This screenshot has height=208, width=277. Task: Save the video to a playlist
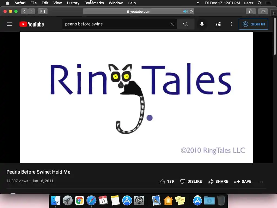(243, 181)
